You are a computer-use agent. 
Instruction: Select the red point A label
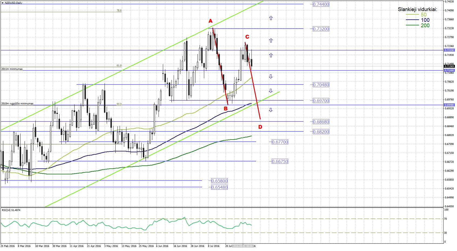point(210,21)
